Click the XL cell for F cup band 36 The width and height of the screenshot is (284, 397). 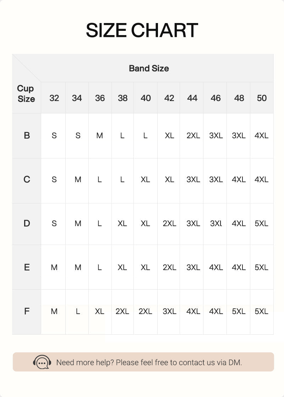[x=100, y=312]
